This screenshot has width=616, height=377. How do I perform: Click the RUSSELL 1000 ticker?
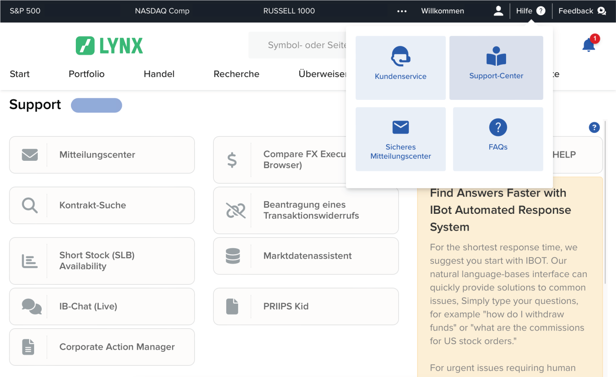[289, 11]
